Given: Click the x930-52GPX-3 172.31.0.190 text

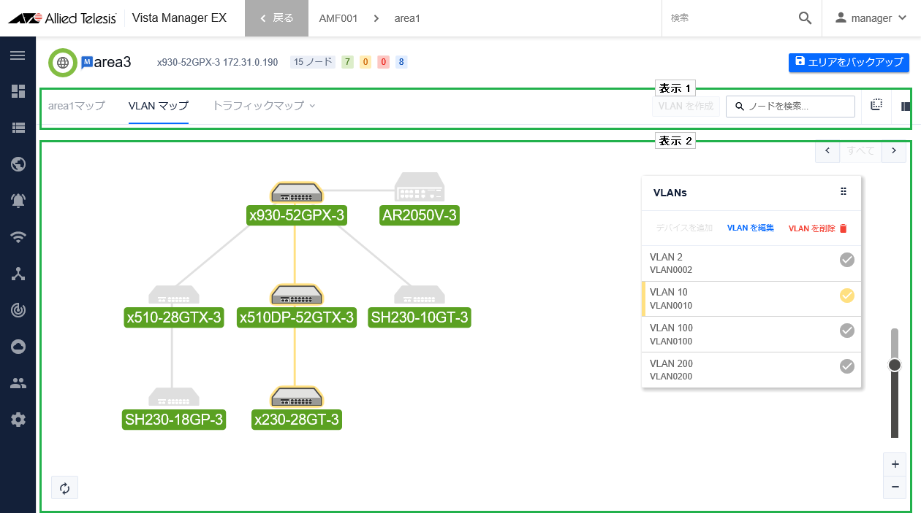Looking at the screenshot, I should [218, 62].
